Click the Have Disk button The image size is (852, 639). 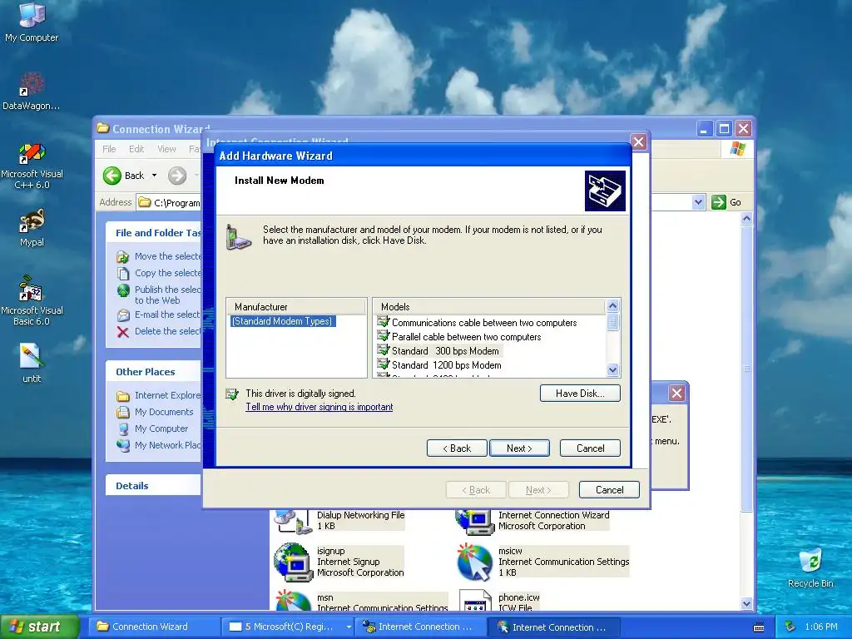point(580,394)
